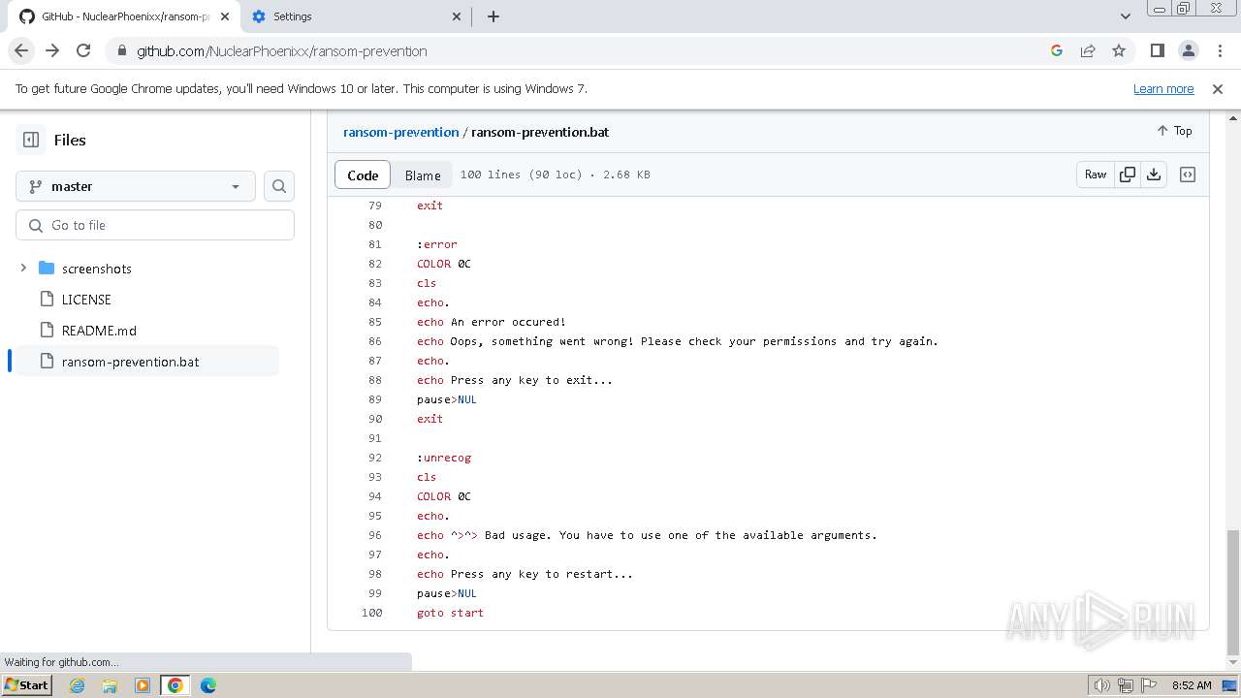1241x698 pixels.
Task: Open Google icon in address bar
Action: click(x=1057, y=50)
